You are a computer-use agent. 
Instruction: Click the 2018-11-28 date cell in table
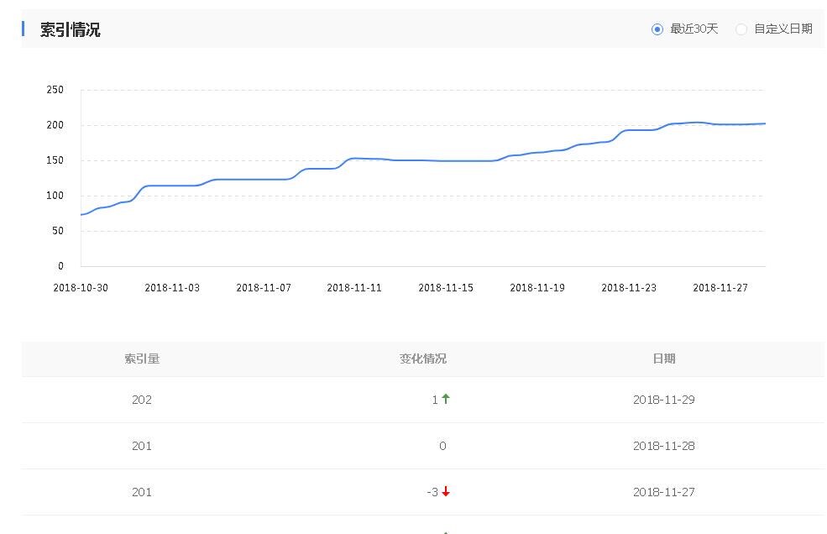coord(663,446)
